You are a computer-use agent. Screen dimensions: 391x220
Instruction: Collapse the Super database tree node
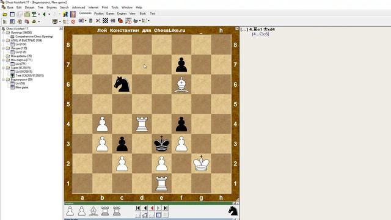[3, 68]
